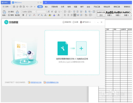Select the 标题 1 heading style
Image resolution: width=133 pixels, height=103 pixels.
[x=110, y=13]
